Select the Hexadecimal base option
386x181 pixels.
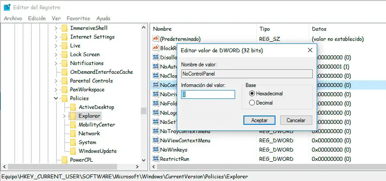(252, 94)
